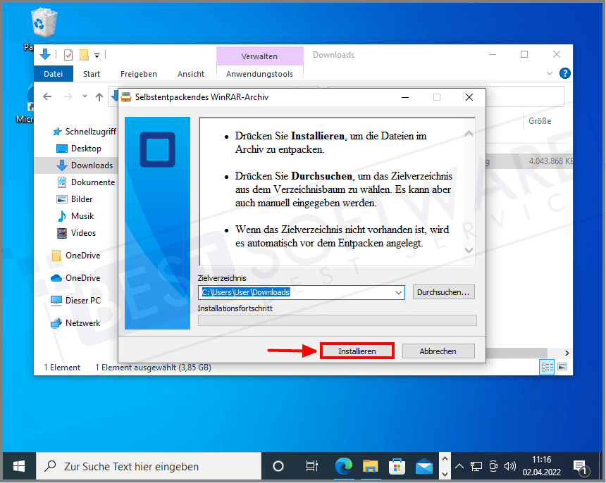The height and width of the screenshot is (483, 606).
Task: Switch to large thumbnails view icon
Action: 562,367
